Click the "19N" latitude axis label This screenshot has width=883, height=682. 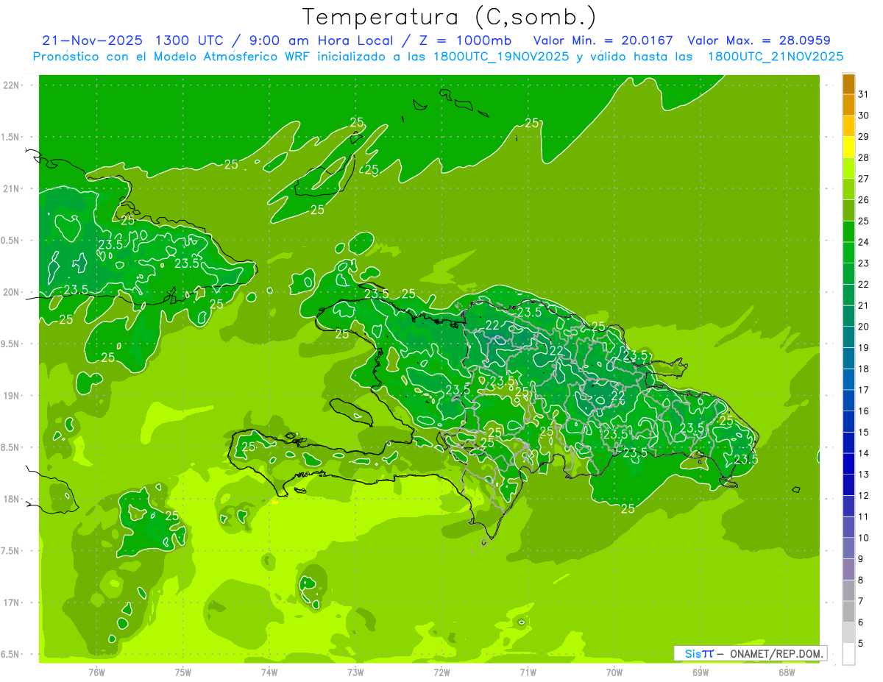(11, 396)
